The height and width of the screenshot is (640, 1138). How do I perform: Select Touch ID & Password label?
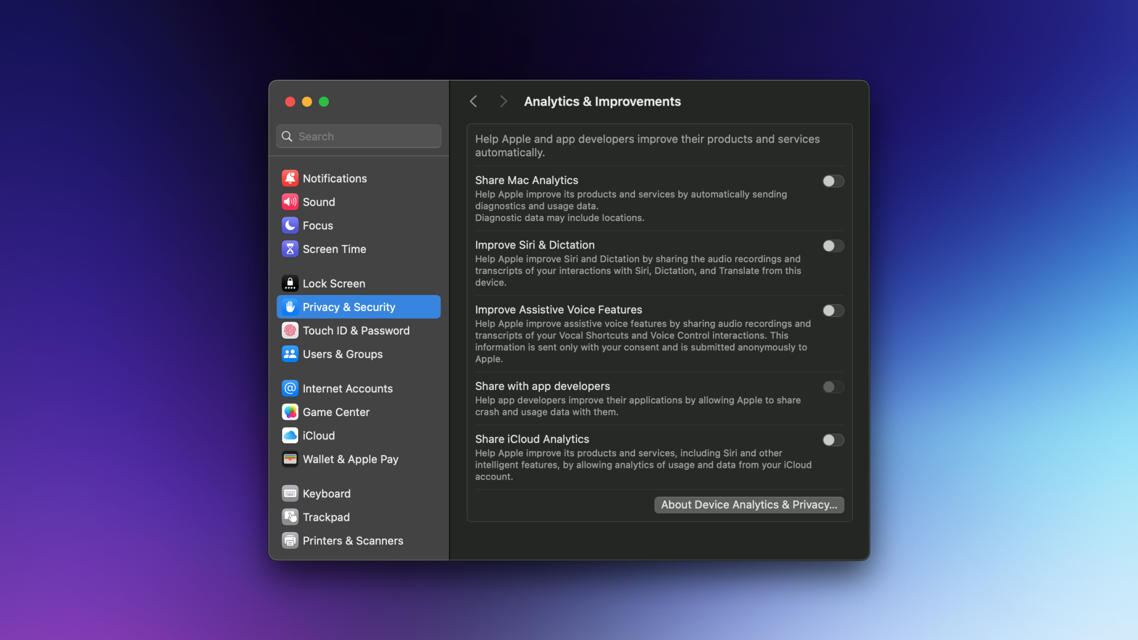[x=356, y=331]
